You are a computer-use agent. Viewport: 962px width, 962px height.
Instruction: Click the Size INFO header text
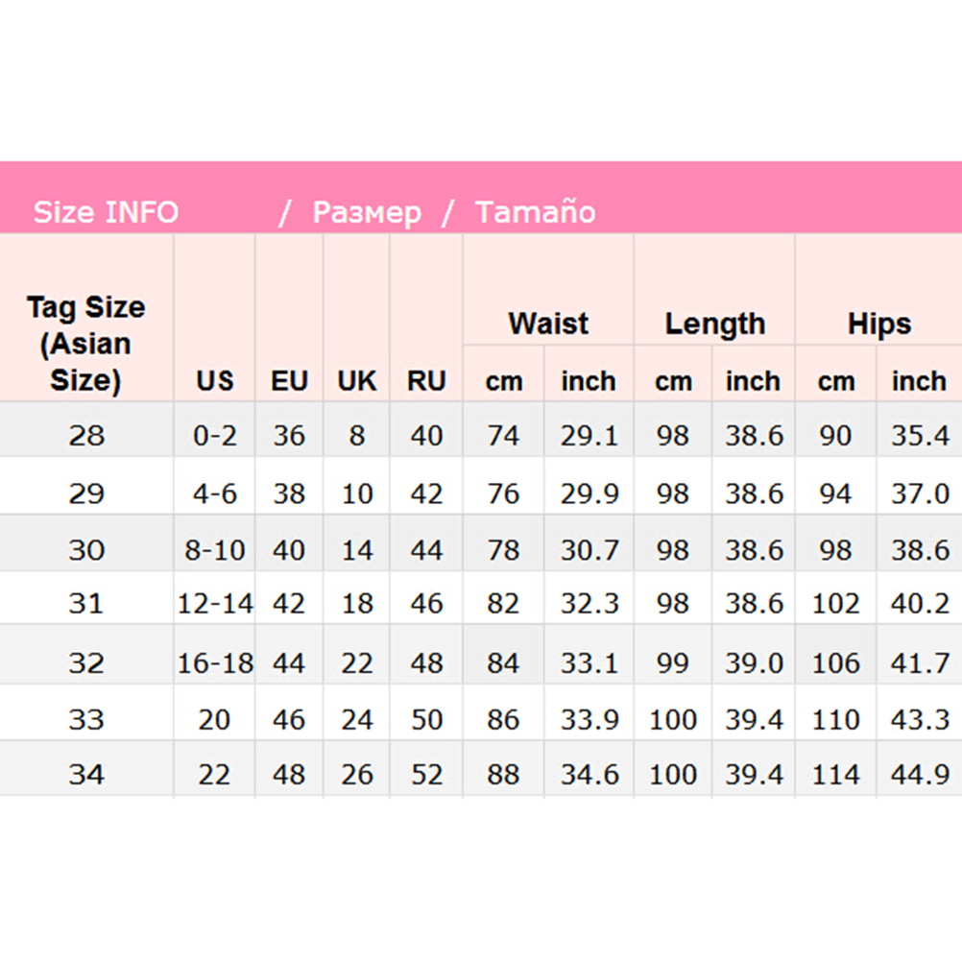(x=106, y=212)
